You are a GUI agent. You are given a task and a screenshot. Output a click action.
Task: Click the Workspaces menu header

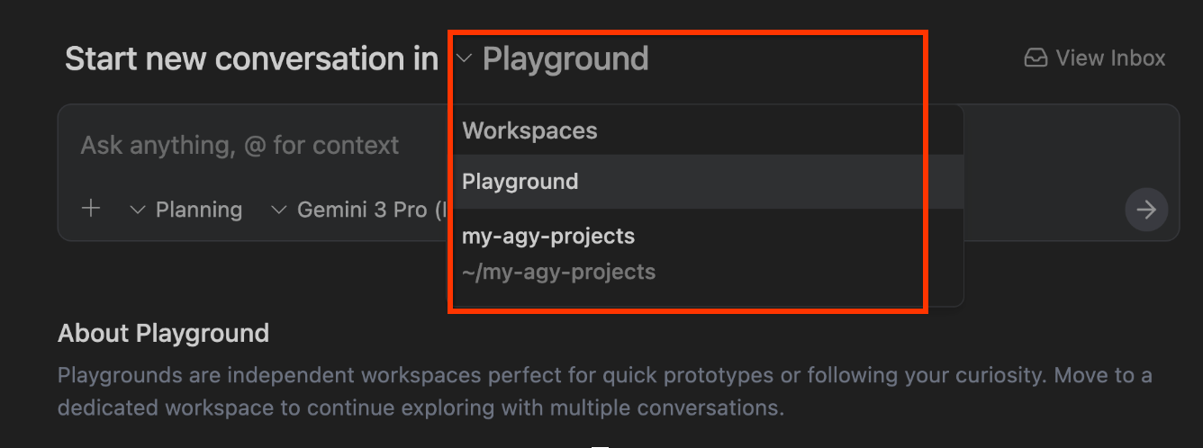(529, 131)
